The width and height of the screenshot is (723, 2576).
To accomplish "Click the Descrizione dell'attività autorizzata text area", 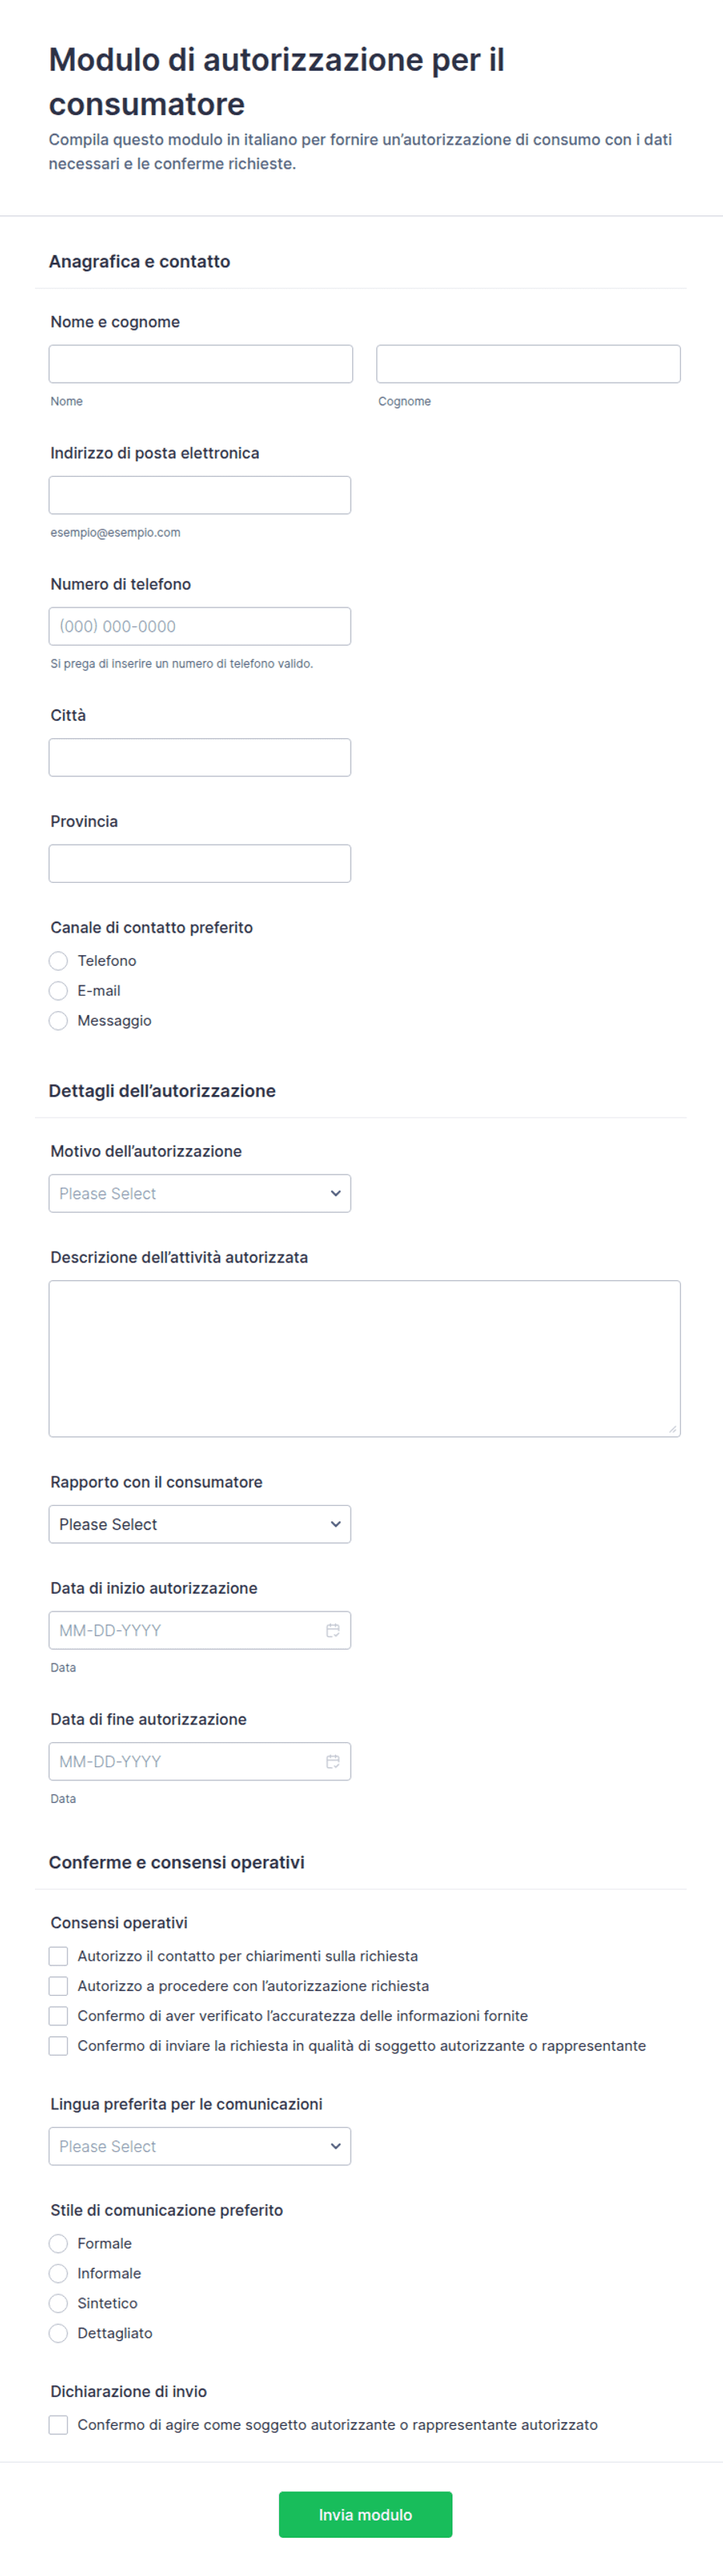I will click(x=365, y=1358).
